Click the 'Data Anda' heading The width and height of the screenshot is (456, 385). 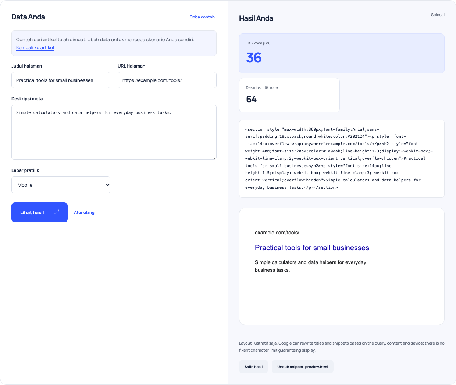point(28,17)
